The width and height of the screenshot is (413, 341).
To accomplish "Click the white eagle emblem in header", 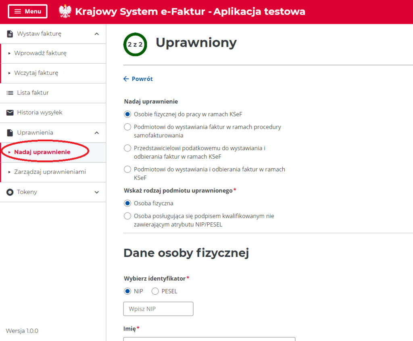I will tap(65, 11).
